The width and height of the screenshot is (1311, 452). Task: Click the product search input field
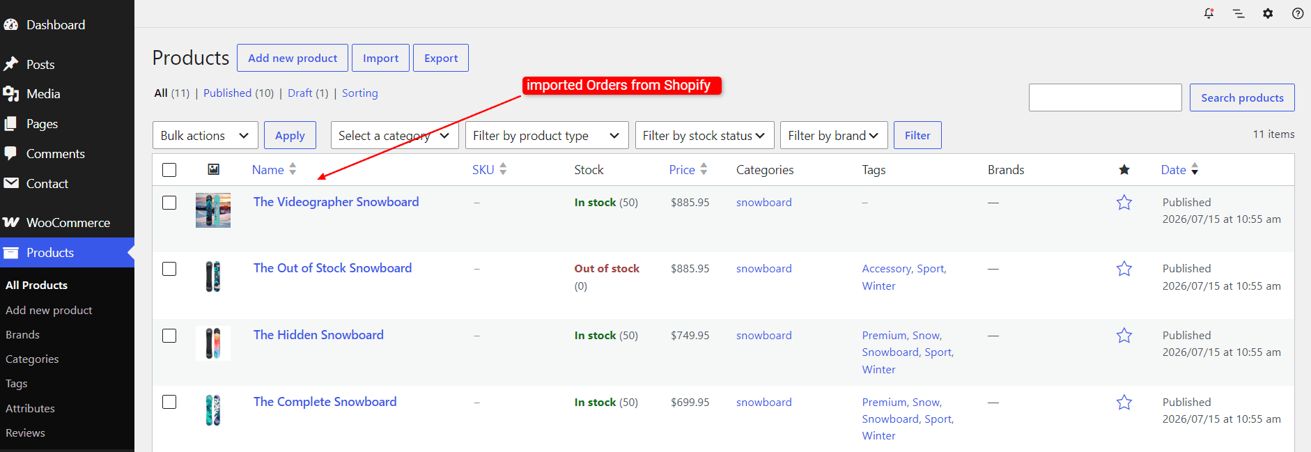1105,98
